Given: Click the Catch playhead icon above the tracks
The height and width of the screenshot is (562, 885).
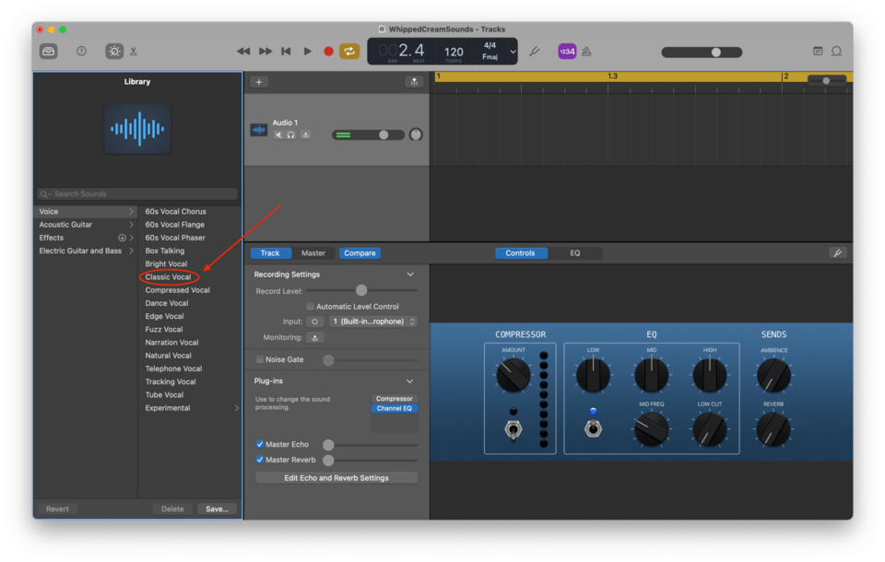Looking at the screenshot, I should tap(414, 82).
